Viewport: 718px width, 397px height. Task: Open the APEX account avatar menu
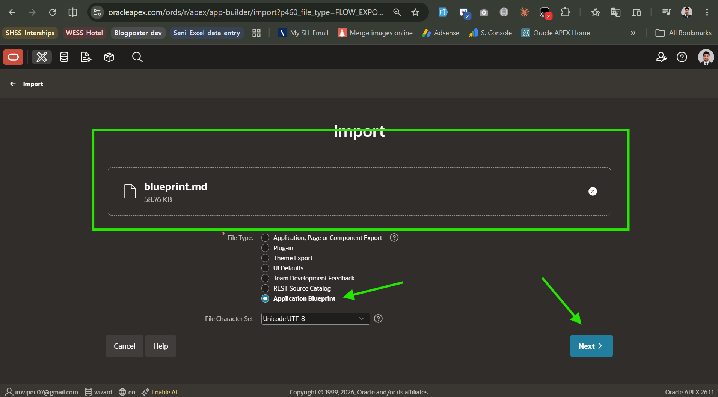pos(706,57)
